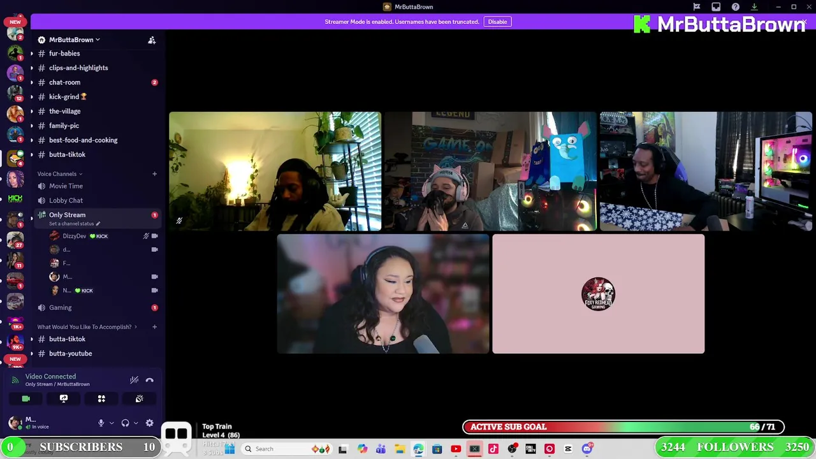Open the Kick server icon in the sidebar
The image size is (816, 459).
(x=15, y=198)
